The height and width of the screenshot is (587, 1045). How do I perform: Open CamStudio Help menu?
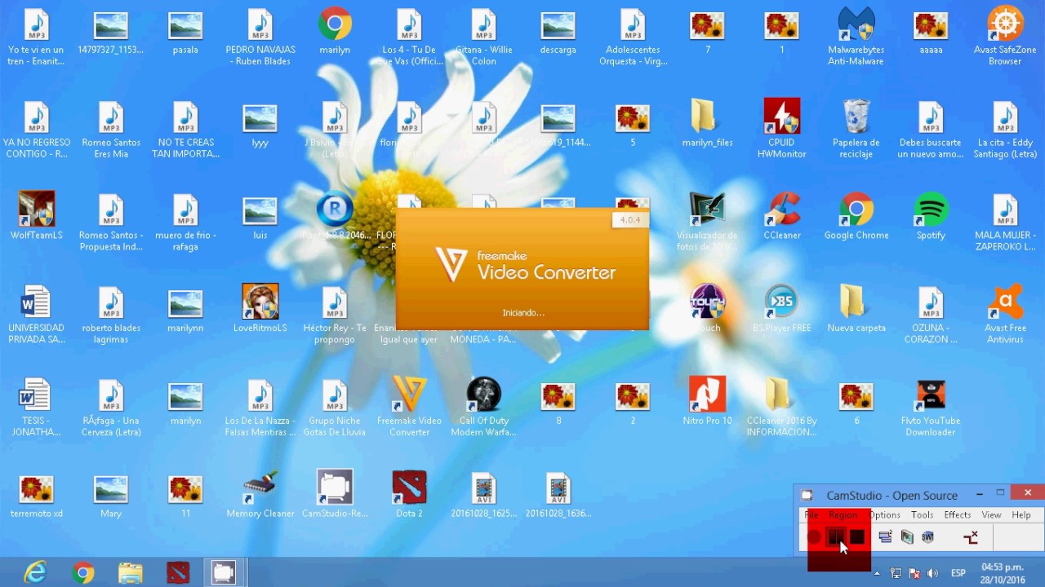1021,515
